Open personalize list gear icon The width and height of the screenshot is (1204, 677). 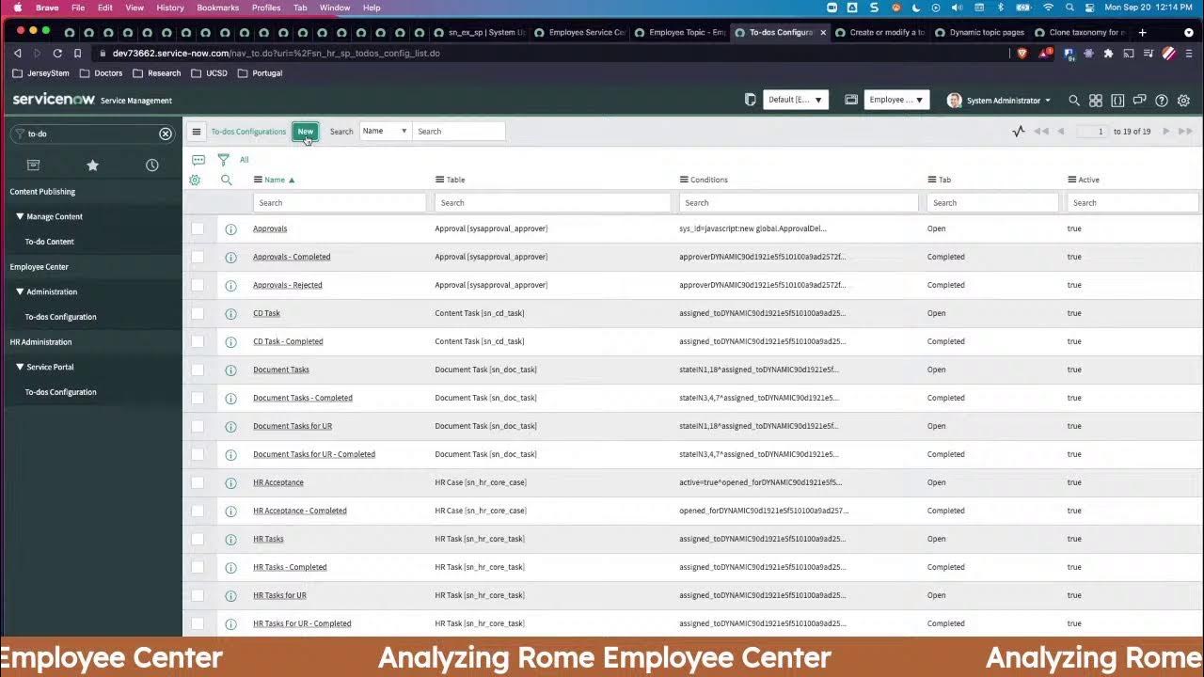pyautogui.click(x=195, y=180)
